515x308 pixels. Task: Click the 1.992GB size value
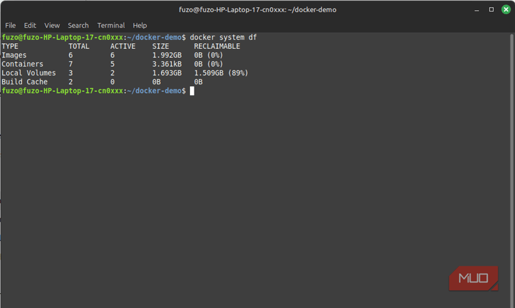tap(167, 55)
